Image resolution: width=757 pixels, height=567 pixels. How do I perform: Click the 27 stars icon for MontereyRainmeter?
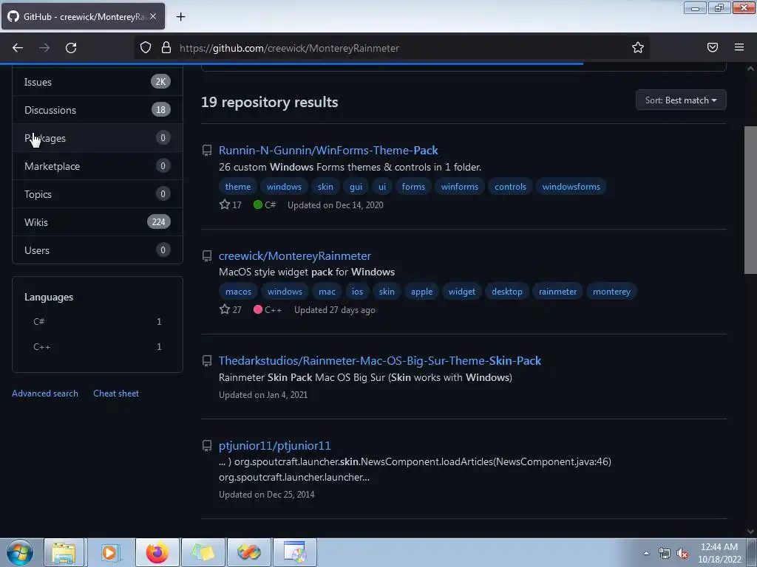225,309
